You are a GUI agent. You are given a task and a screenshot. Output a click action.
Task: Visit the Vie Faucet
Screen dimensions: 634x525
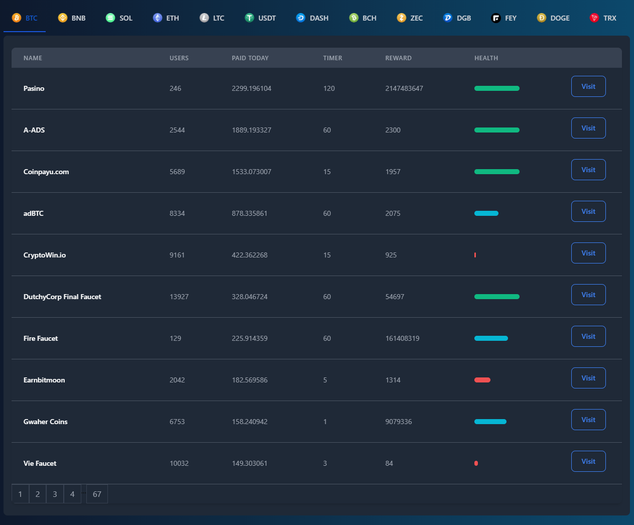click(x=588, y=461)
